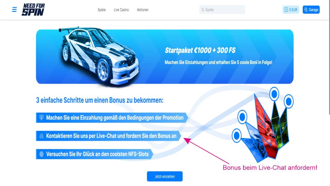Click the Need For Spin logo

click(x=33, y=10)
